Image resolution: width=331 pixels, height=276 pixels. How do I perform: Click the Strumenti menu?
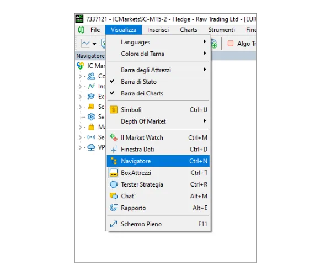click(221, 30)
